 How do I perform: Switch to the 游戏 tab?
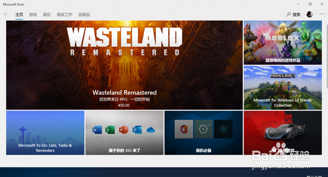[x=33, y=15]
